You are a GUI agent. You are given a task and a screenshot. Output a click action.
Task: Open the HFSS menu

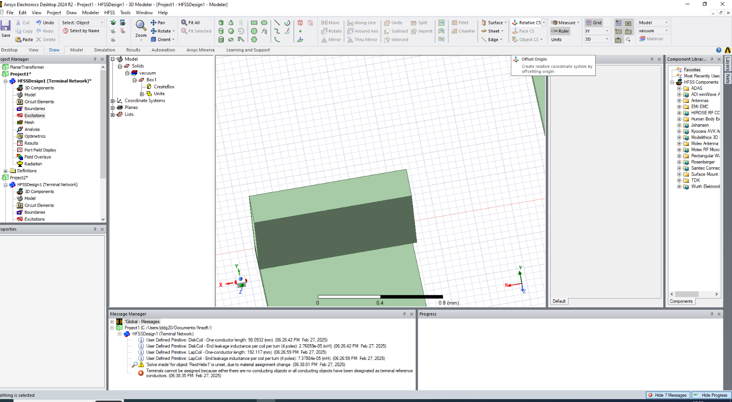(109, 12)
